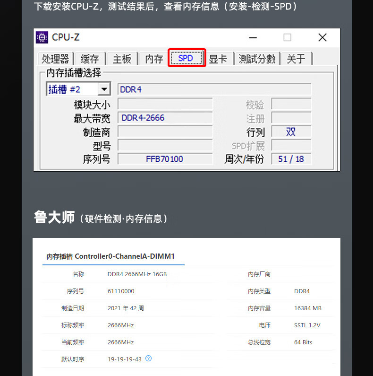The height and width of the screenshot is (376, 373).
Task: Click the empty 注册 field
Action: 291,118
